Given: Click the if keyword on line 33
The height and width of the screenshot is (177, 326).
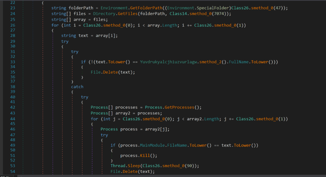Looking at the screenshot, I should 83,62.
